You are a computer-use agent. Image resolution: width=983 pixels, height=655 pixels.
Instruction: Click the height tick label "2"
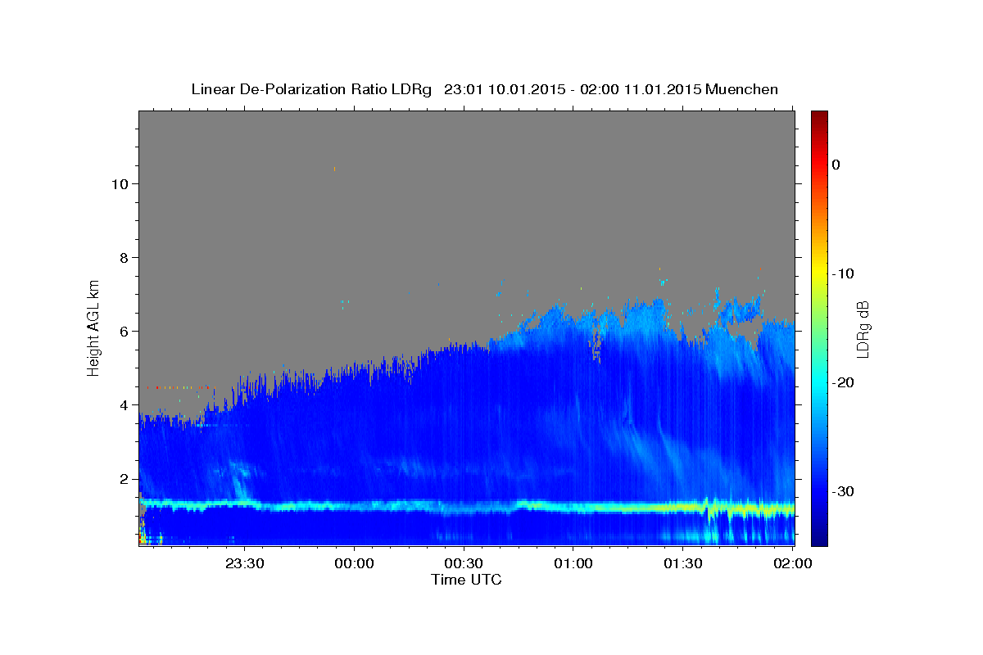[x=124, y=479]
